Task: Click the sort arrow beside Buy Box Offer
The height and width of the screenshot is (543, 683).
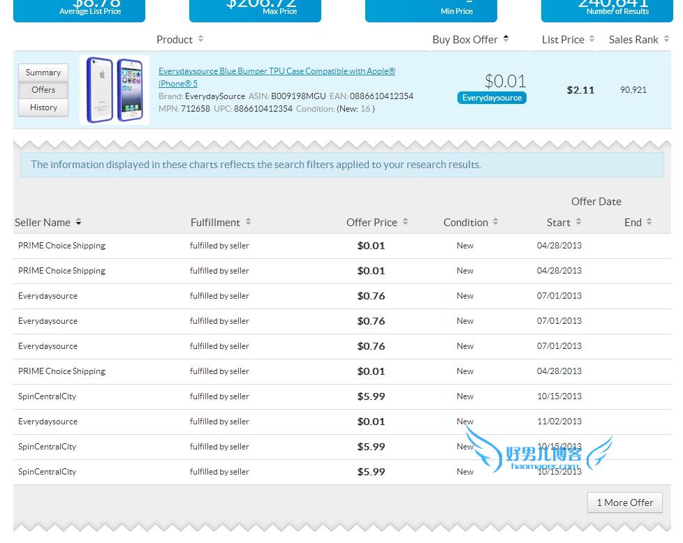Action: coord(506,39)
